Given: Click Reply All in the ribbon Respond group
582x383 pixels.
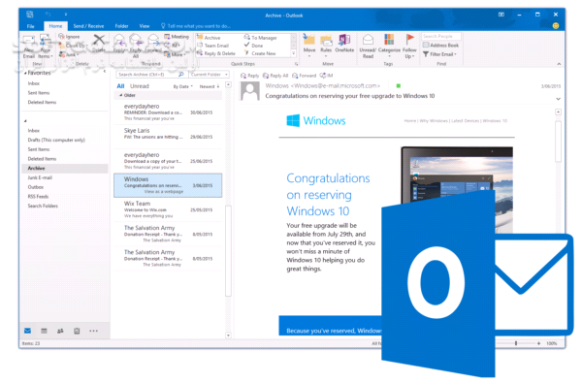Looking at the screenshot, I should 136,46.
